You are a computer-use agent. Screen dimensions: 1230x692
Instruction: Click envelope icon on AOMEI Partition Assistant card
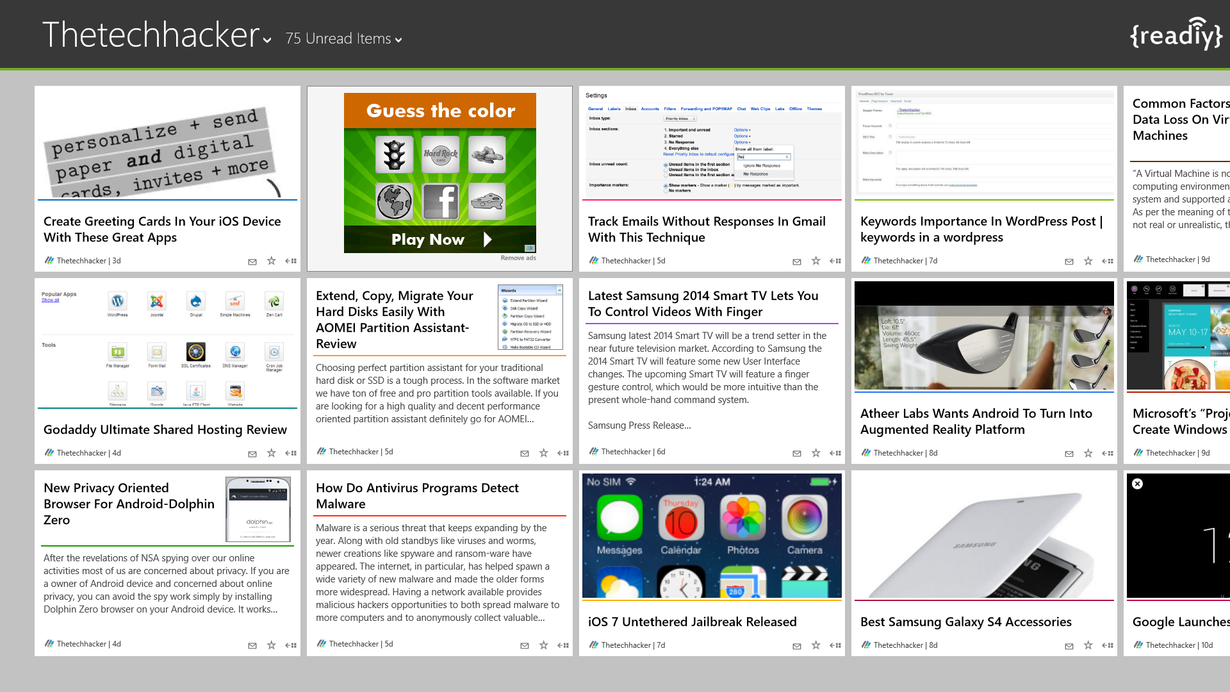[x=525, y=454]
